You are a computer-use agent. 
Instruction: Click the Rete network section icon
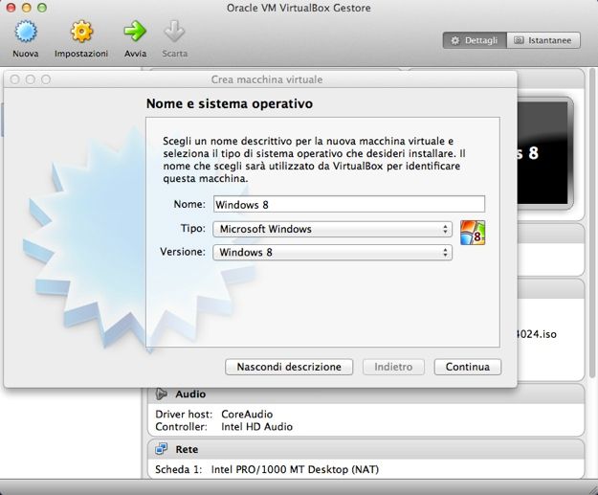pyautogui.click(x=161, y=449)
